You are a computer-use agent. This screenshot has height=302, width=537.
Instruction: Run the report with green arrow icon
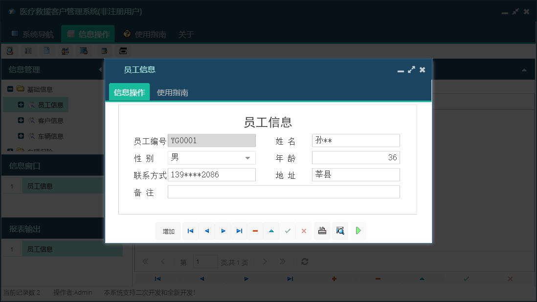pyautogui.click(x=358, y=231)
